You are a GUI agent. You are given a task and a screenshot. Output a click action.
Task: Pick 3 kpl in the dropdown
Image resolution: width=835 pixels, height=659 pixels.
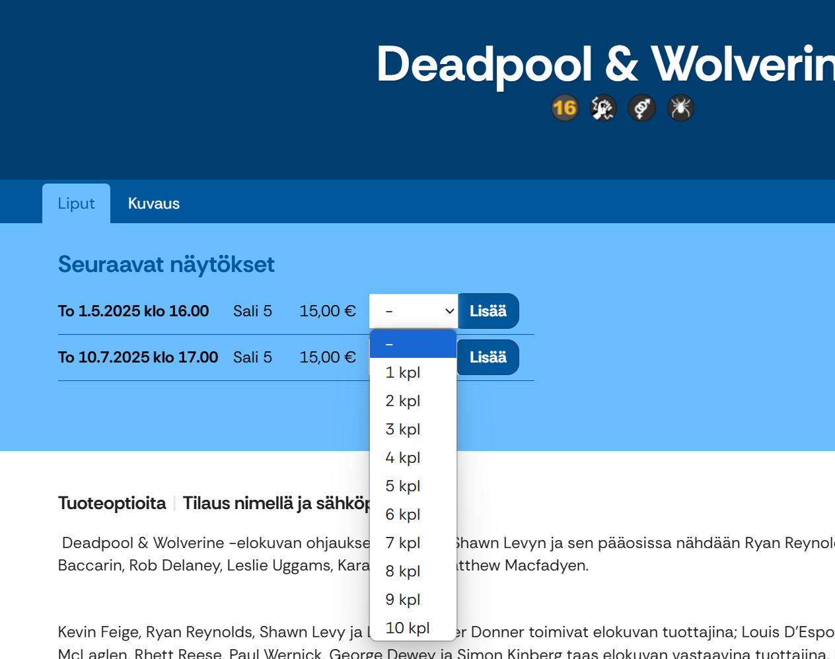(x=413, y=429)
